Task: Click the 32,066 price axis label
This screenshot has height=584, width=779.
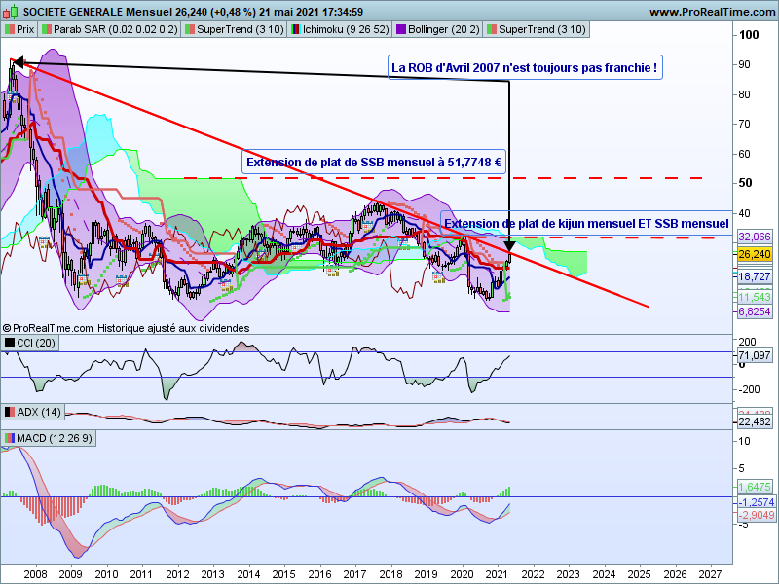Action: 754,237
